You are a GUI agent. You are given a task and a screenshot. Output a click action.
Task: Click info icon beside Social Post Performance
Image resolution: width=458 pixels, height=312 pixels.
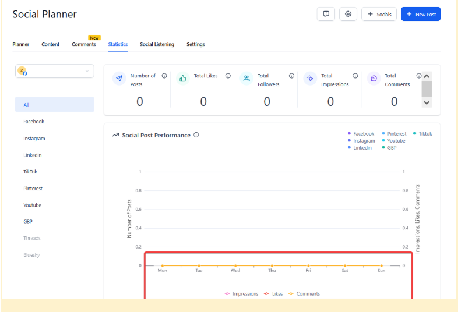[x=196, y=135]
